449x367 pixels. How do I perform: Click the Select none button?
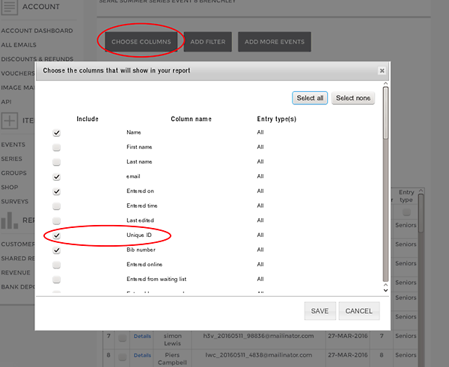353,98
